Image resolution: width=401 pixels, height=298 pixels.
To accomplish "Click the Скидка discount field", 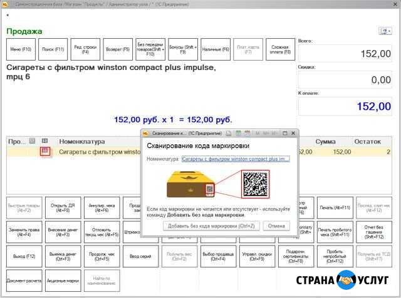I will point(345,80).
